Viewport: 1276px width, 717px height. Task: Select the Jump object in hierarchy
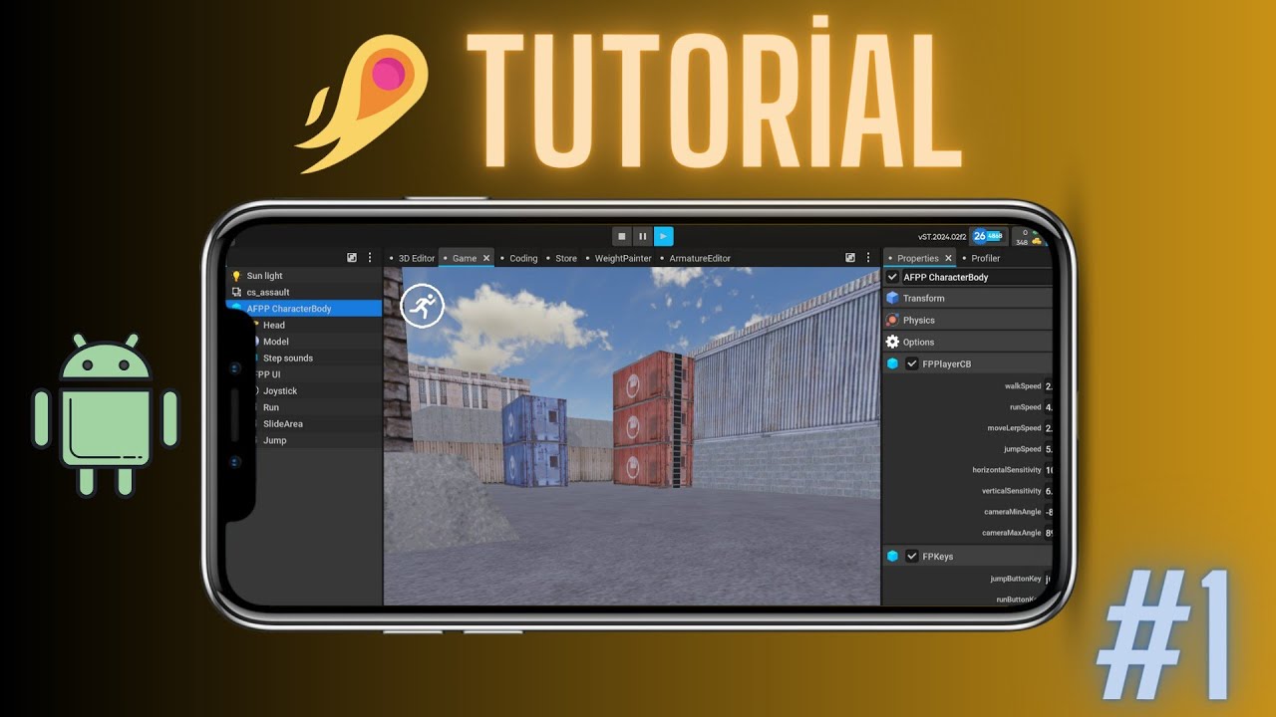(317, 440)
